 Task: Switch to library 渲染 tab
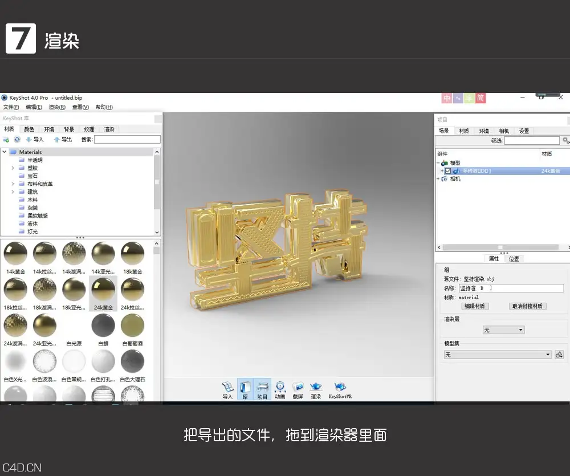coord(109,129)
